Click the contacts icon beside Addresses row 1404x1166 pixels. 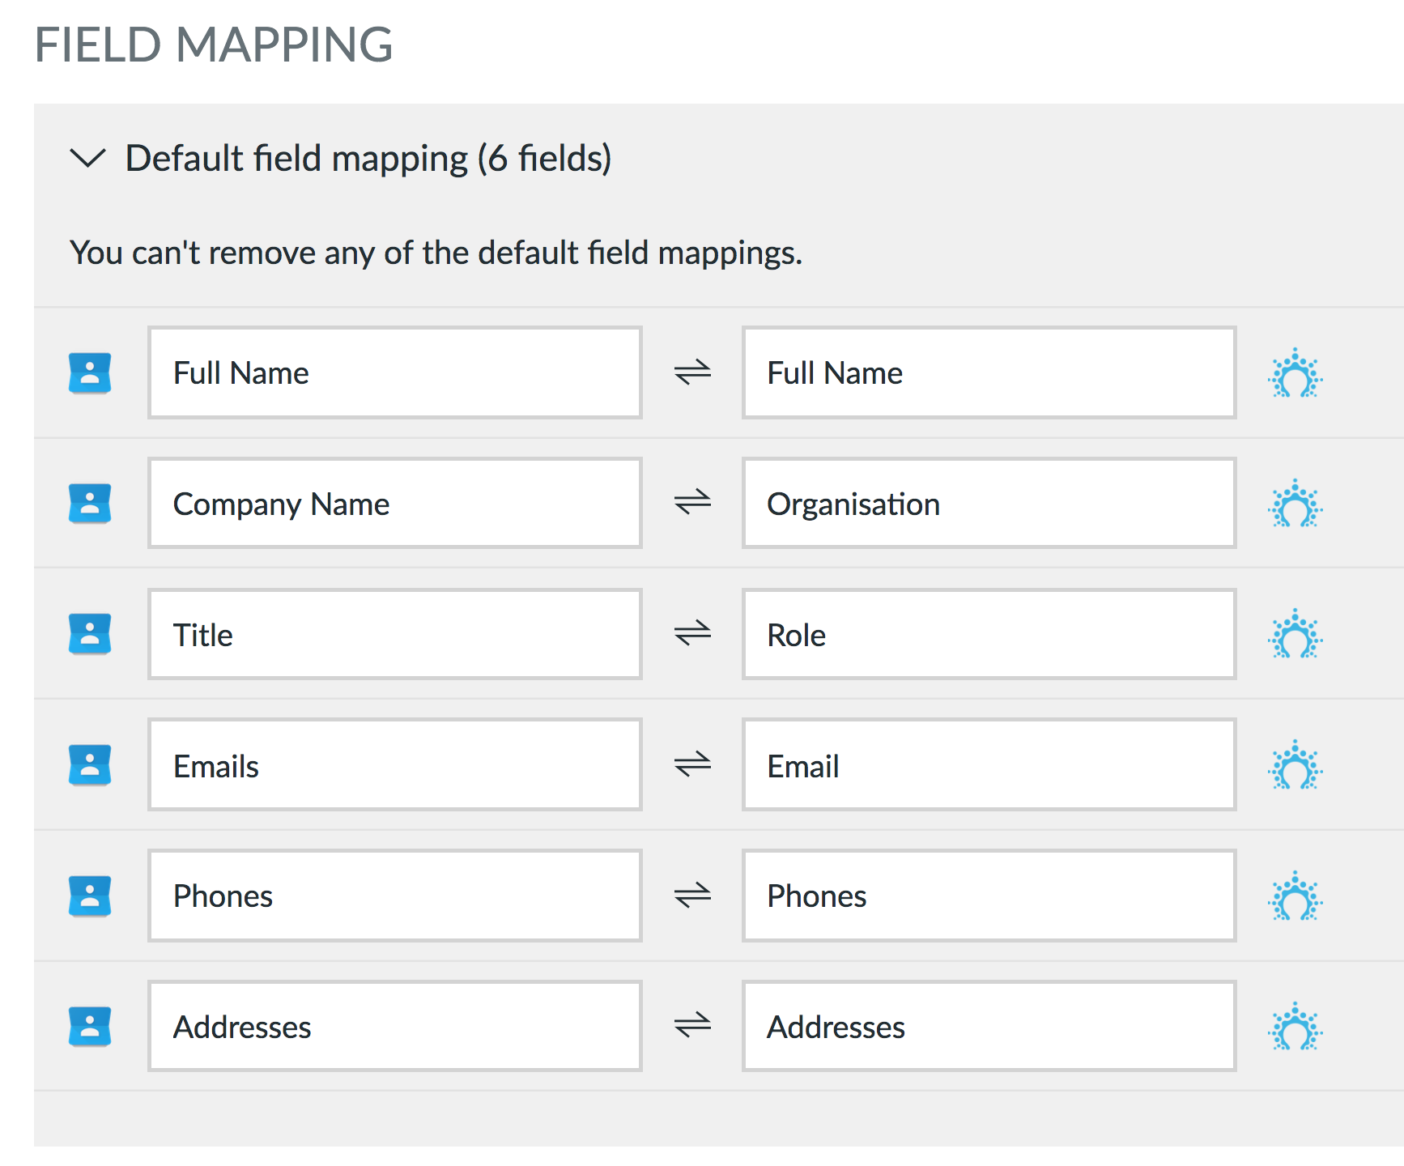click(x=90, y=1027)
